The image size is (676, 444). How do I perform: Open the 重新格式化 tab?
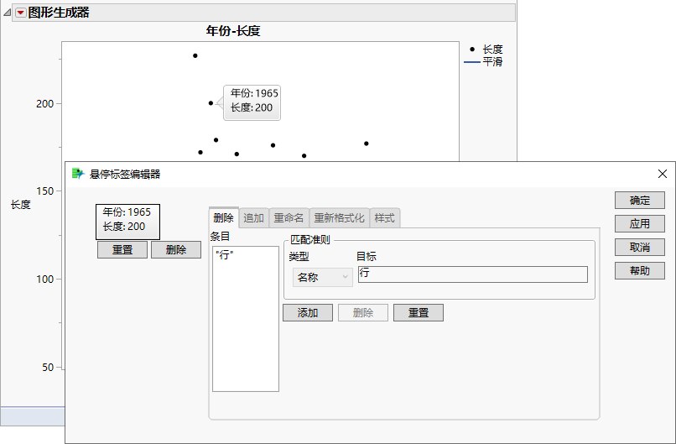(x=340, y=218)
